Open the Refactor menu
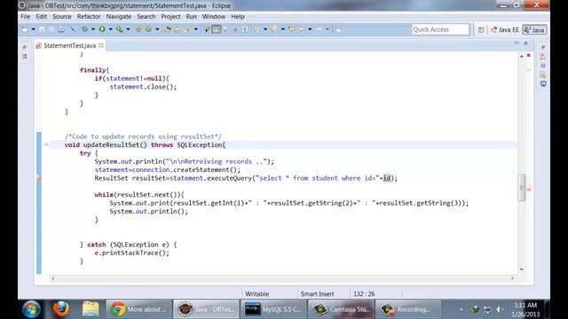The width and height of the screenshot is (568, 319). pyautogui.click(x=89, y=17)
